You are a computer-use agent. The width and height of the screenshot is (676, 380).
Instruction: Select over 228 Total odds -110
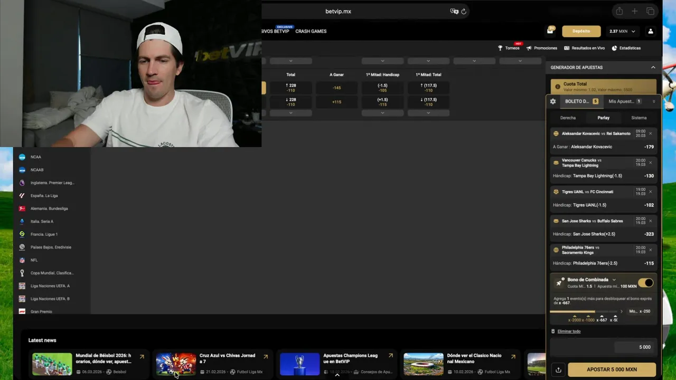coord(290,88)
